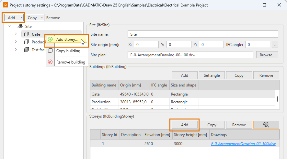Open E-0-ArrangementDrawing-02-100.drw drawing link
The image size is (287, 159).
243,143
